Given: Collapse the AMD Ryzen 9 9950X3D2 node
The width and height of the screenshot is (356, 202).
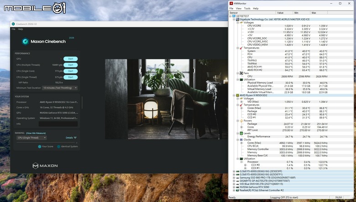Looking at the screenshot, I should [x=234, y=96].
